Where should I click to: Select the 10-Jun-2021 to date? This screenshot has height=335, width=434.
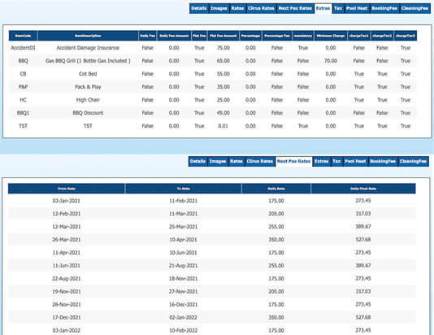click(183, 253)
